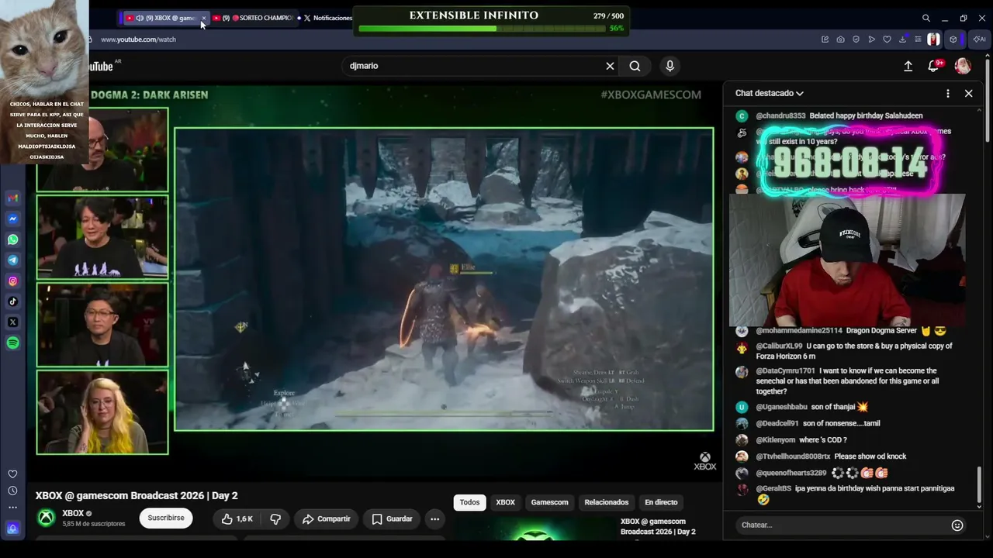Open the browser AI assistant button

(x=979, y=40)
